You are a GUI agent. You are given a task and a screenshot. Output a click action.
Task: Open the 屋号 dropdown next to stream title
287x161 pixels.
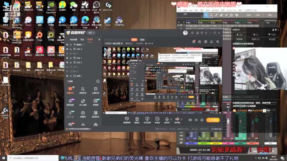tap(130, 43)
